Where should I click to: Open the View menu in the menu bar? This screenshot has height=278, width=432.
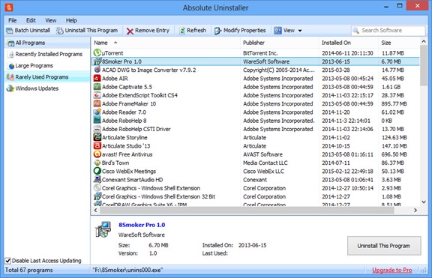(x=51, y=20)
